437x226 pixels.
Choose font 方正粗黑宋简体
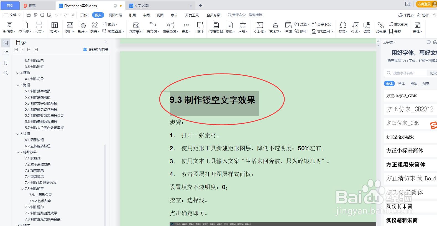(406, 164)
